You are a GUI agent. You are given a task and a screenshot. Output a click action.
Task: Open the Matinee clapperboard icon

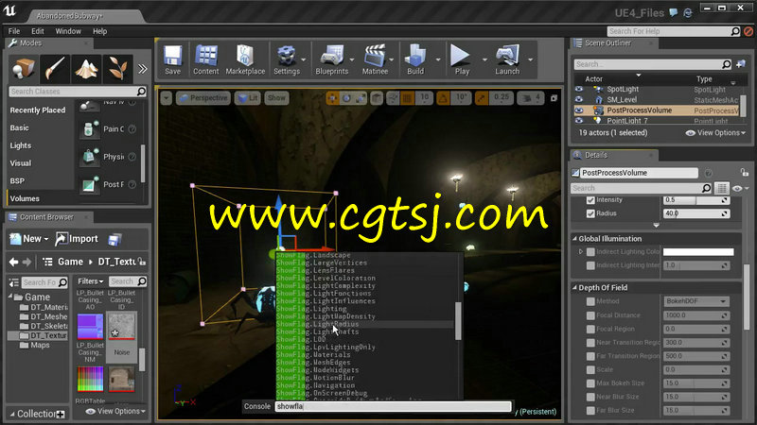click(375, 59)
